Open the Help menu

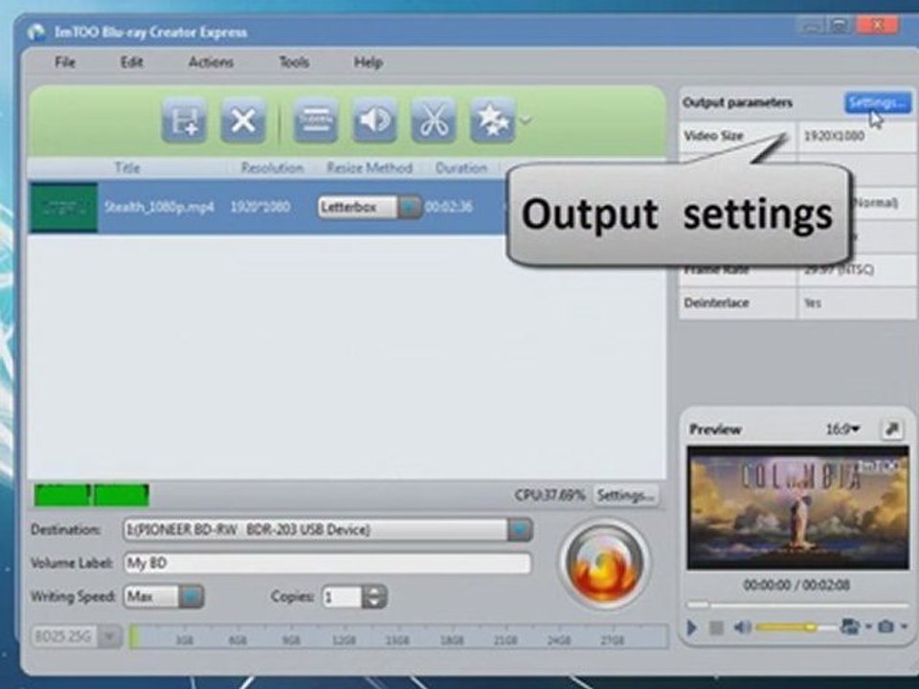click(x=368, y=62)
